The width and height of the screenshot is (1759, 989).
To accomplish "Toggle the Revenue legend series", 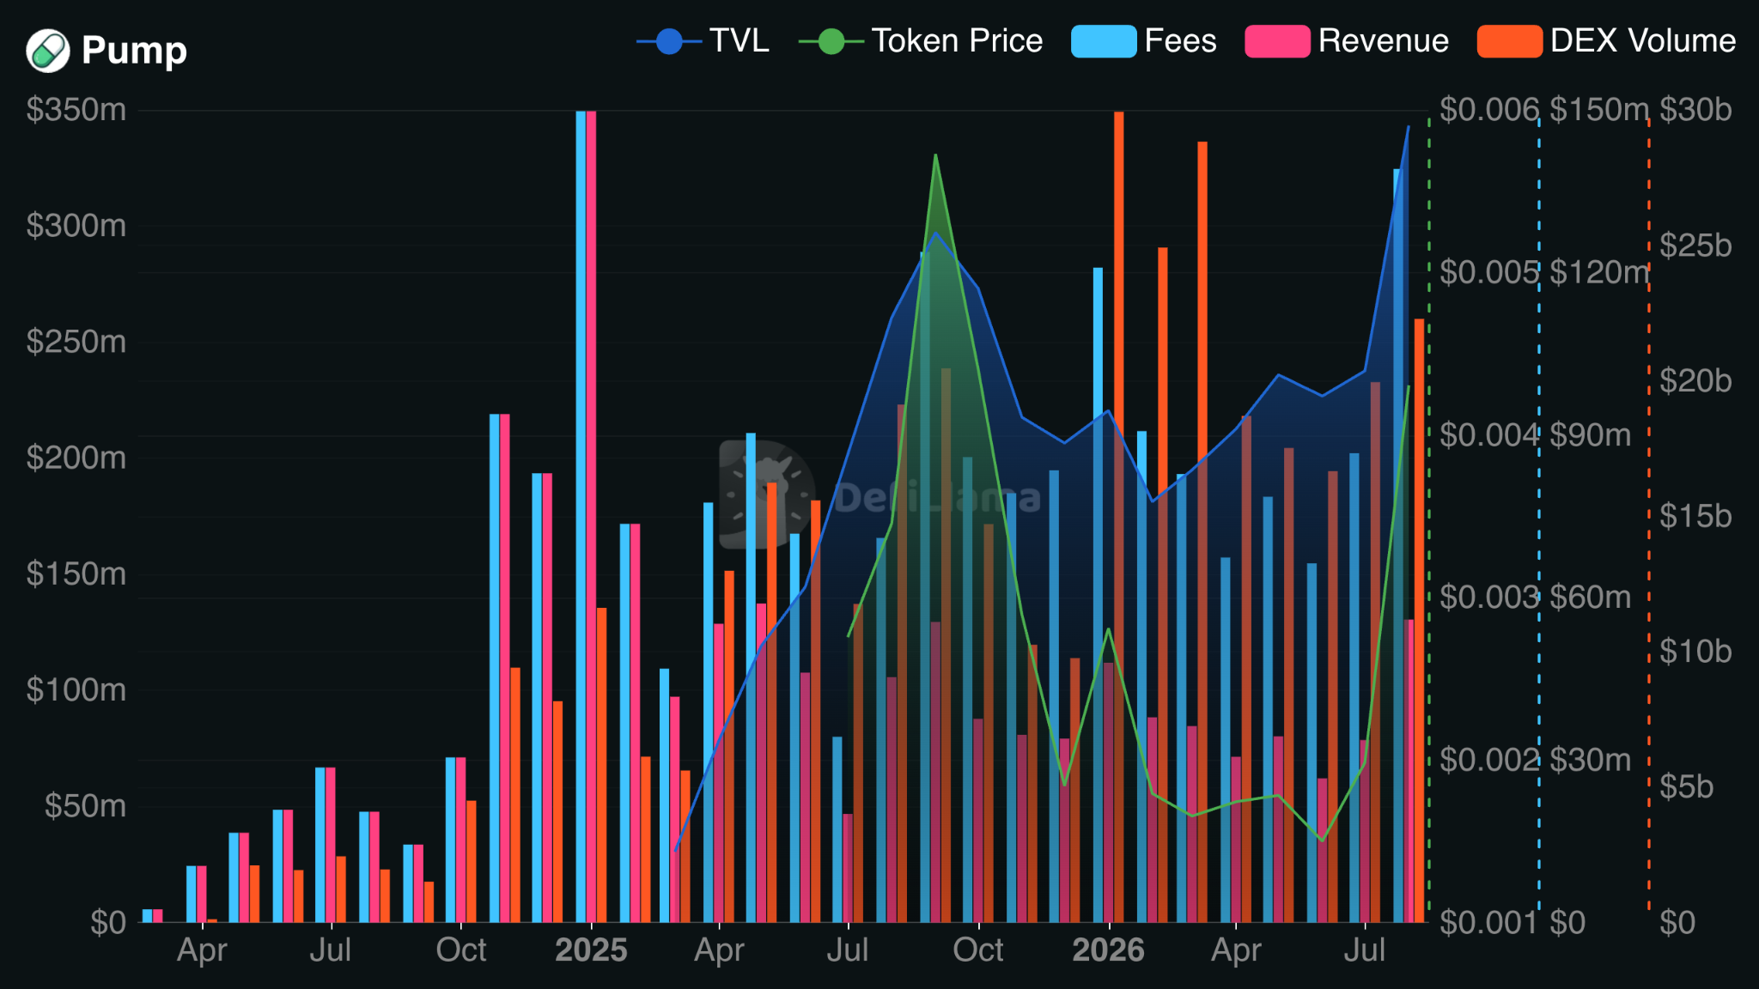I will click(x=1347, y=40).
